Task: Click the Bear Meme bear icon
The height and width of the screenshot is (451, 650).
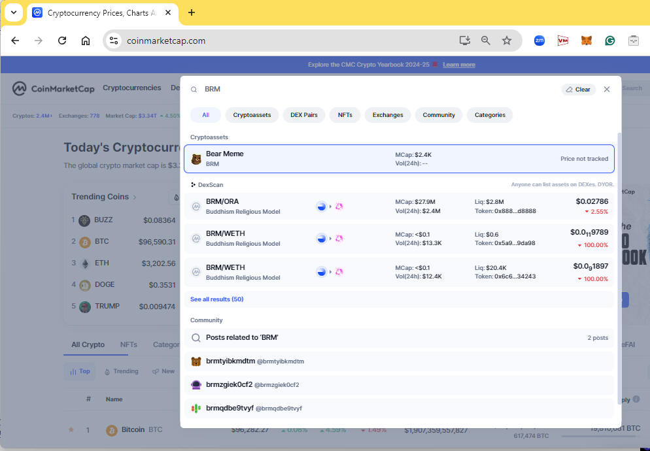Action: [x=196, y=159]
